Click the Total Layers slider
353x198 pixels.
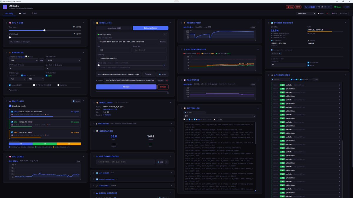coord(45,30)
